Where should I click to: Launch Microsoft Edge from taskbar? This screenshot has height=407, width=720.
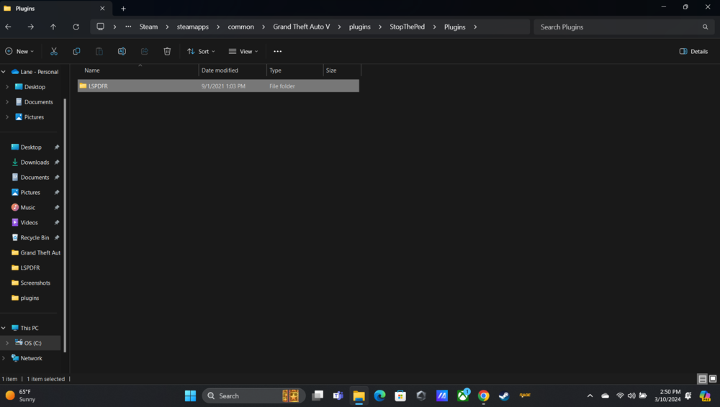point(379,395)
